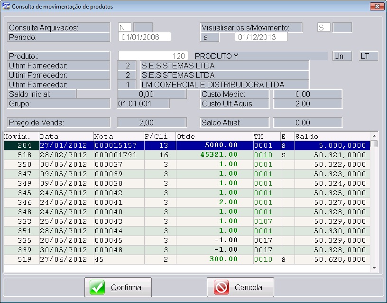Click the start date field 01/01/2006
The image size is (387, 303).
[144, 37]
